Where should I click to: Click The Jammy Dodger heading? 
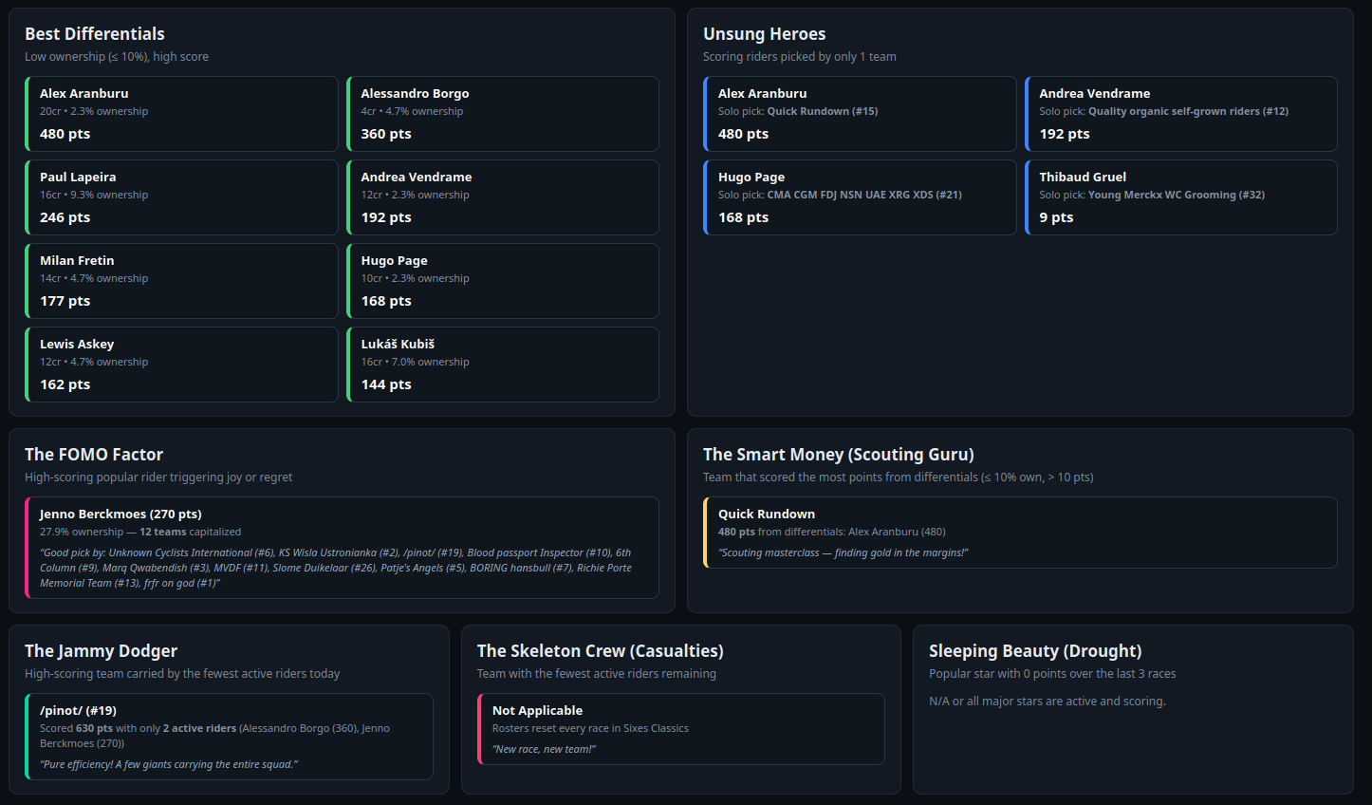pyautogui.click(x=101, y=651)
